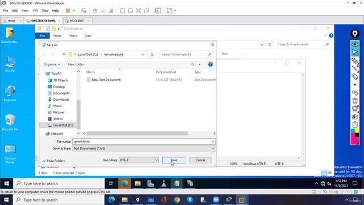Open the Share ribbon tab in Explorer window

pyautogui.click(x=73, y=36)
